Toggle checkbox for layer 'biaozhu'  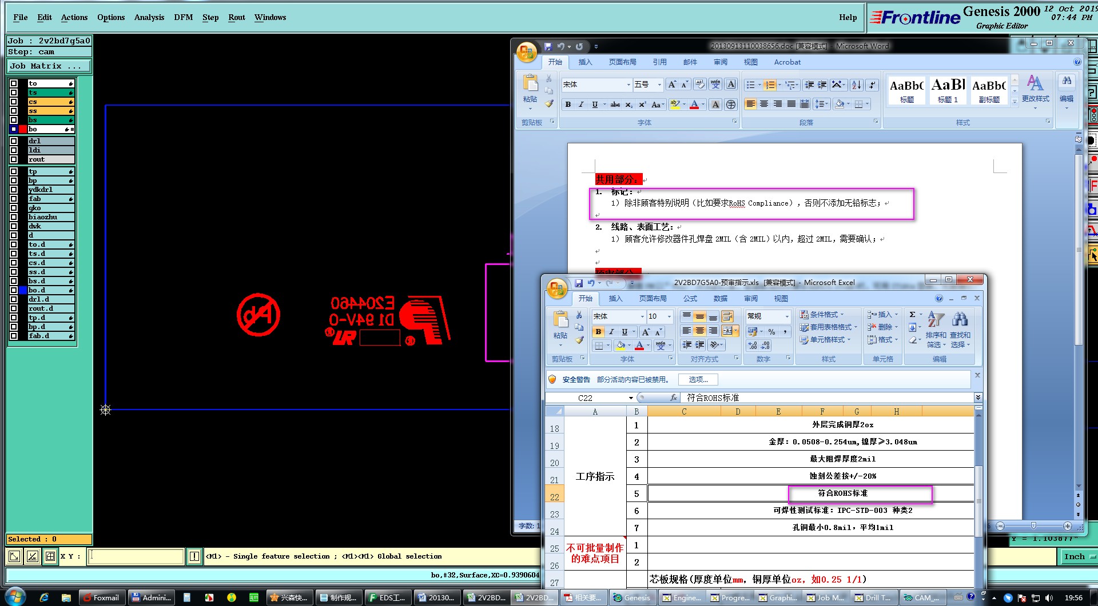pos(14,217)
